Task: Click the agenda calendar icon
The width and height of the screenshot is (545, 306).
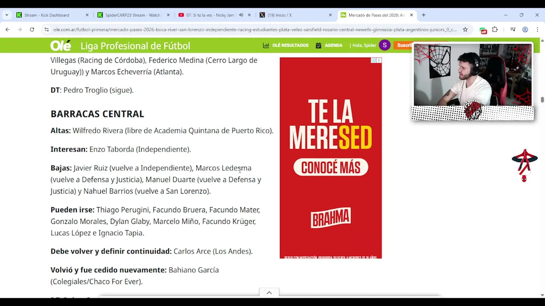Action: (x=318, y=45)
